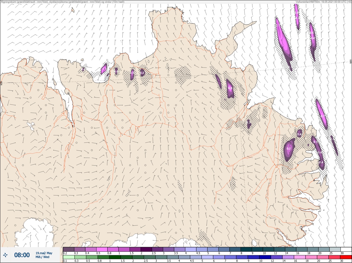The width and height of the screenshot is (352, 263).
Task: Select the light pink 18 swatch in lower legend
Action: (311, 257)
